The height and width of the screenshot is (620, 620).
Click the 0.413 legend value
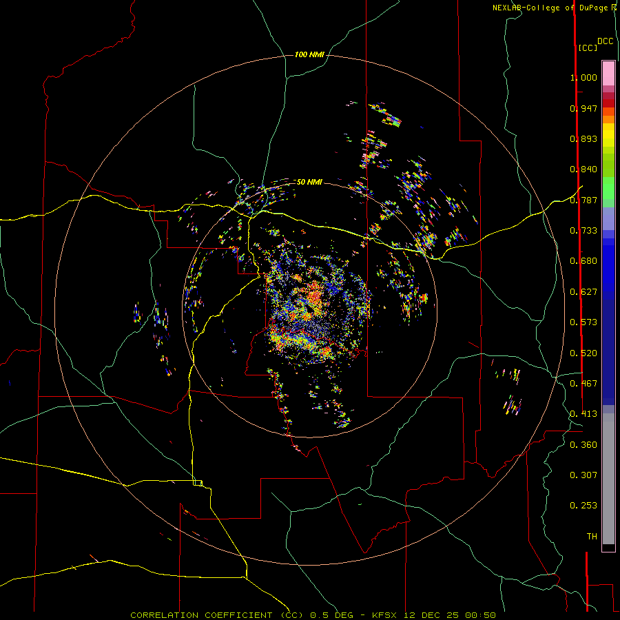point(583,414)
